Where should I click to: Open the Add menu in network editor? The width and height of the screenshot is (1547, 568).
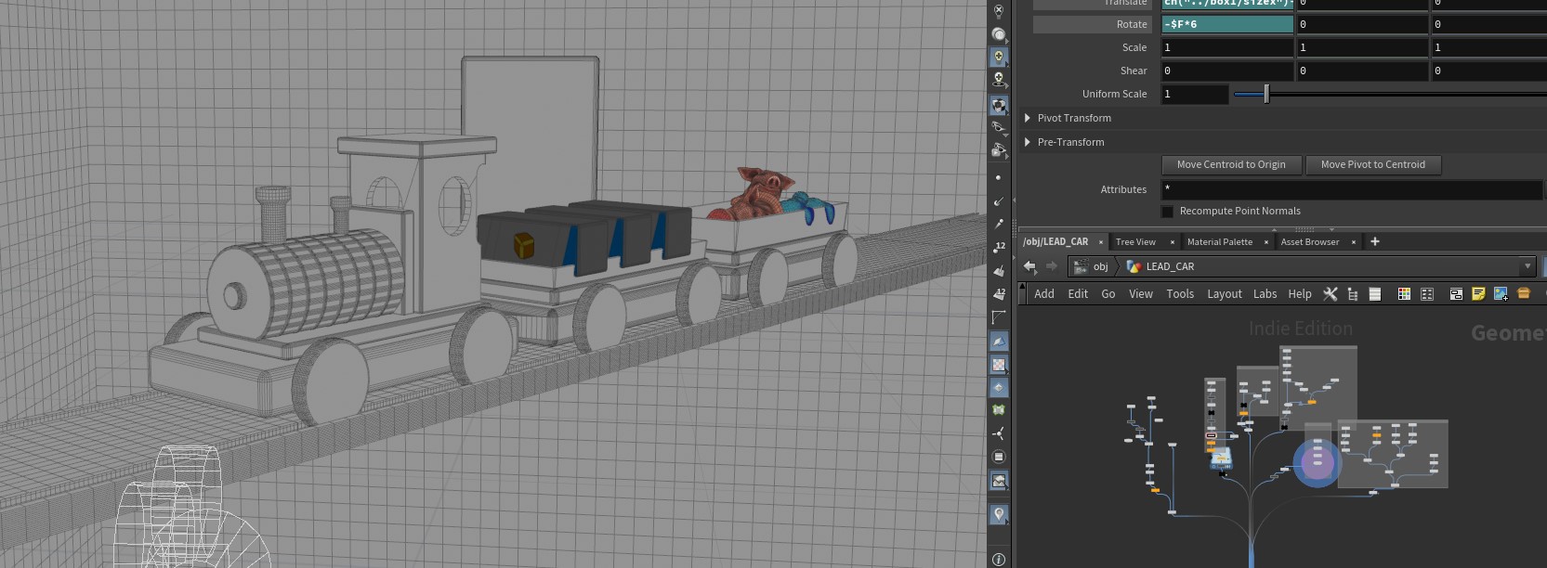point(1044,294)
